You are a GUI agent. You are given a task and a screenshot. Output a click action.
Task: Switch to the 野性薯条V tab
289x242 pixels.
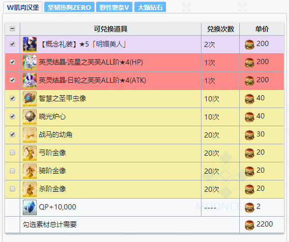point(114,7)
